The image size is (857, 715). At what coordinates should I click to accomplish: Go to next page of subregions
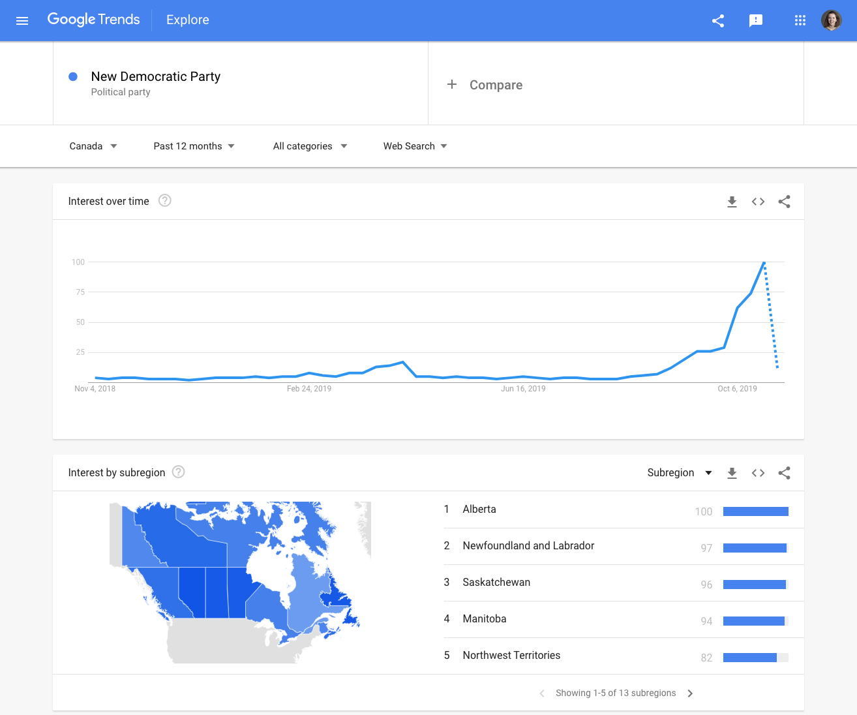690,693
